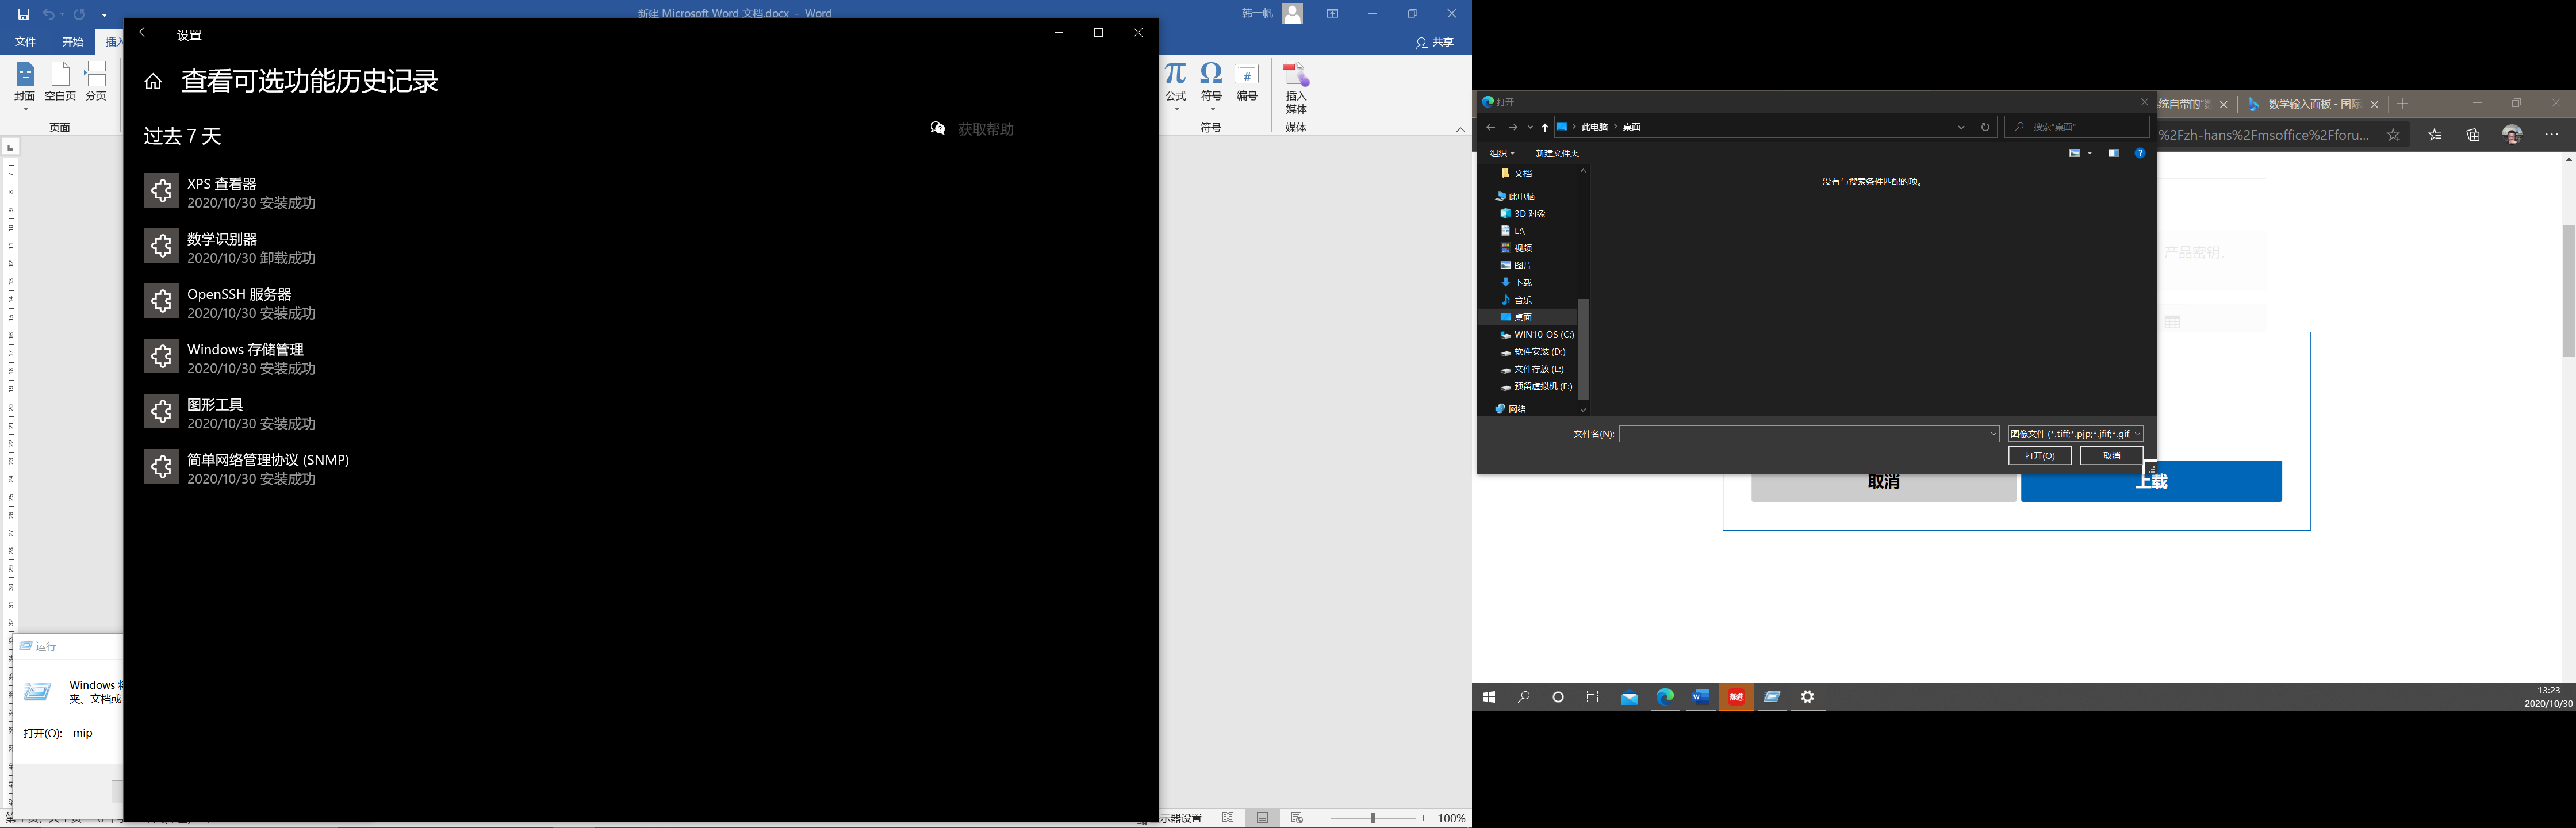
Task: Click the 获取帮助 (Get help) link
Action: pyautogui.click(x=985, y=129)
